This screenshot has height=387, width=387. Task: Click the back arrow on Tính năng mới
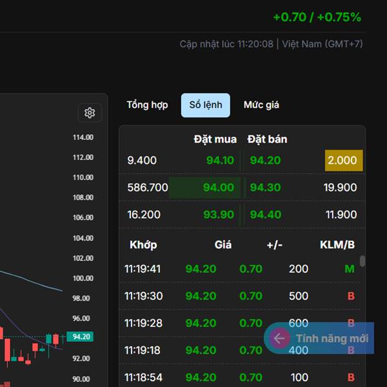279,339
